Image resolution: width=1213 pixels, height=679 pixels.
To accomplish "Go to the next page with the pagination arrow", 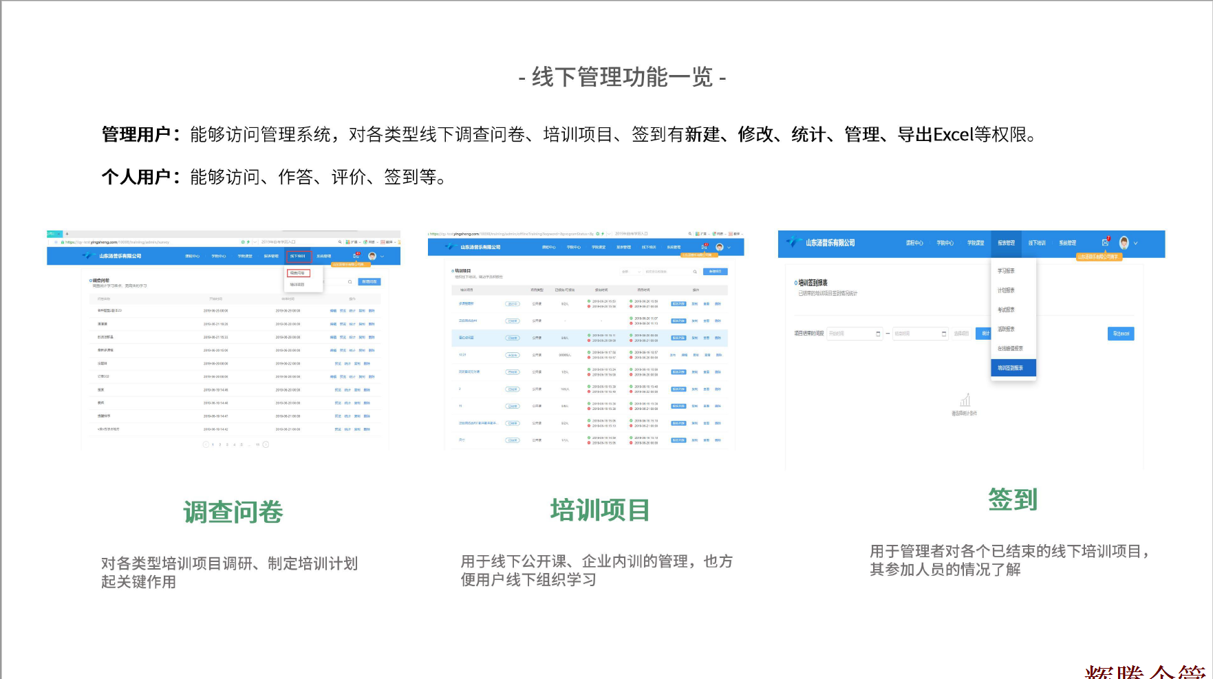I will [266, 444].
